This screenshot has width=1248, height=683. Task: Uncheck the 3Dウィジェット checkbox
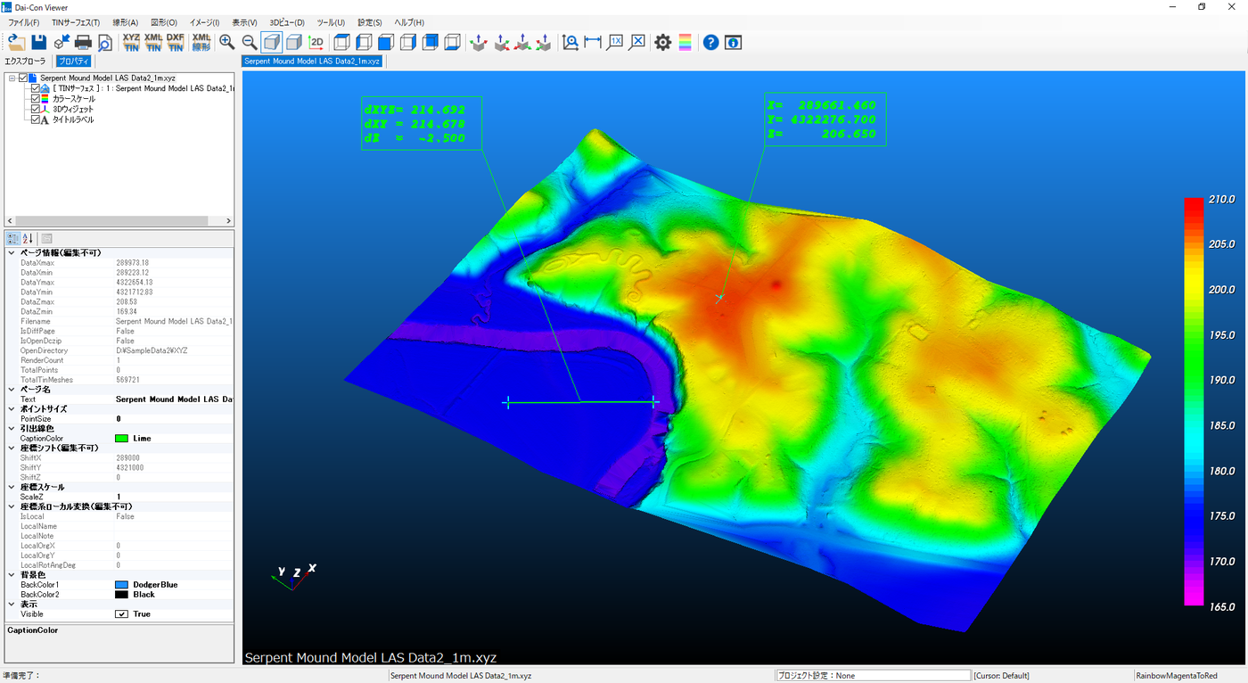(x=36, y=109)
